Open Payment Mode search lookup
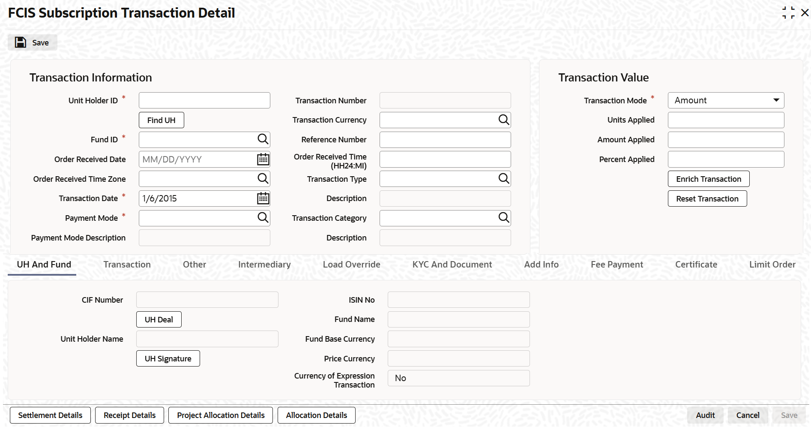The height and width of the screenshot is (427, 811). tap(263, 218)
